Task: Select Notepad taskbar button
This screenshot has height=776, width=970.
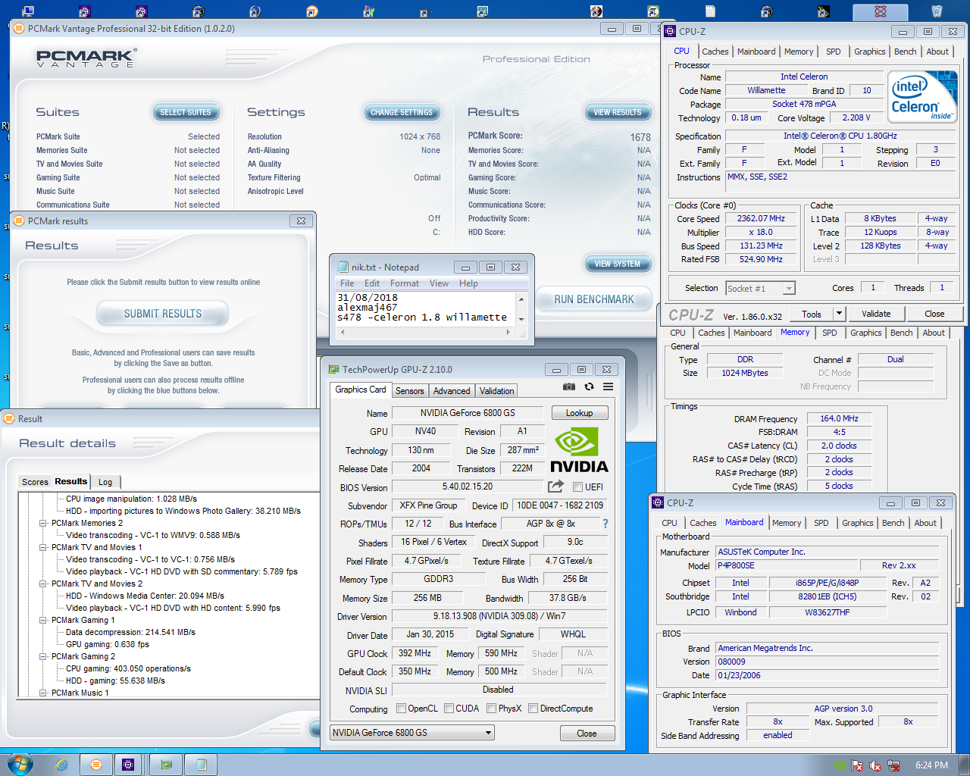Action: coord(201,765)
